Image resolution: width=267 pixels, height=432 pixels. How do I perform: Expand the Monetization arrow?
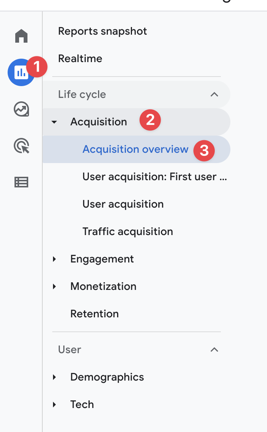pos(54,286)
